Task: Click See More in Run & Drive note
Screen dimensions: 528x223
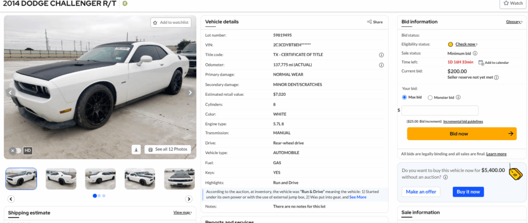Action: pos(358,197)
